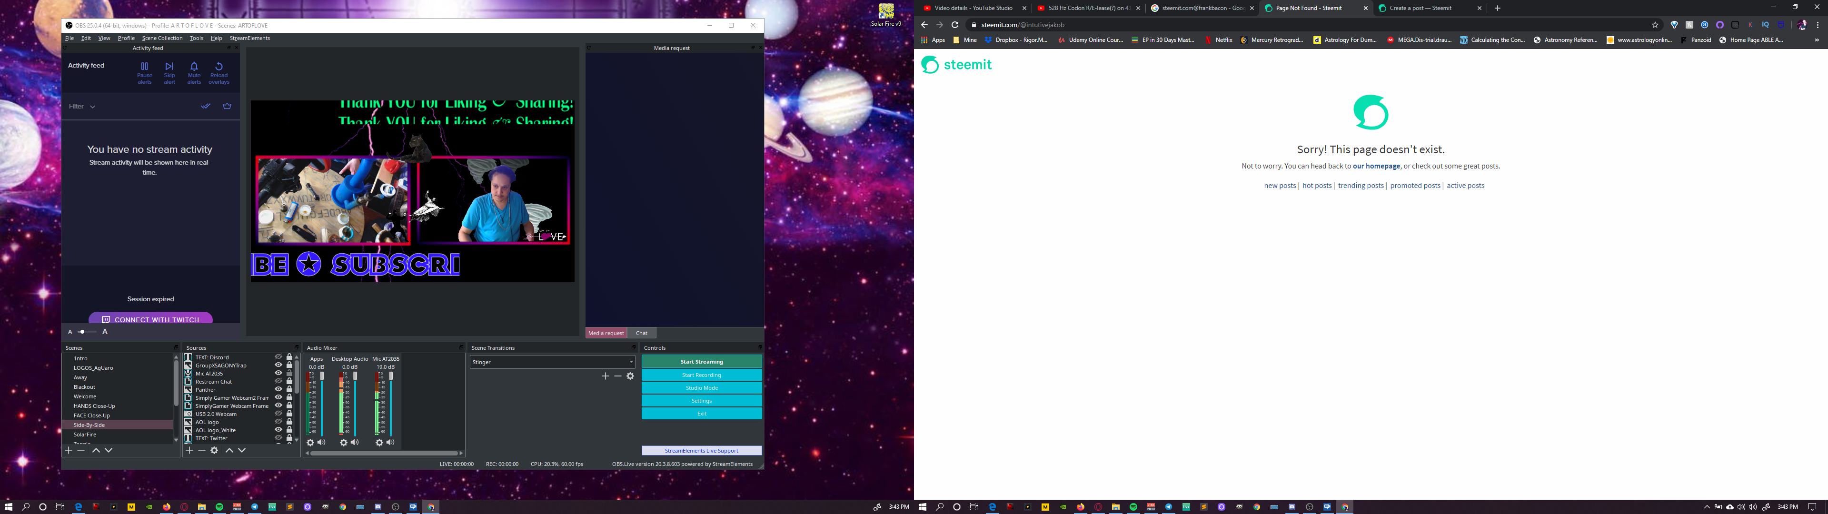Open the Netflix bookmark
The height and width of the screenshot is (514, 1828).
tap(1219, 40)
